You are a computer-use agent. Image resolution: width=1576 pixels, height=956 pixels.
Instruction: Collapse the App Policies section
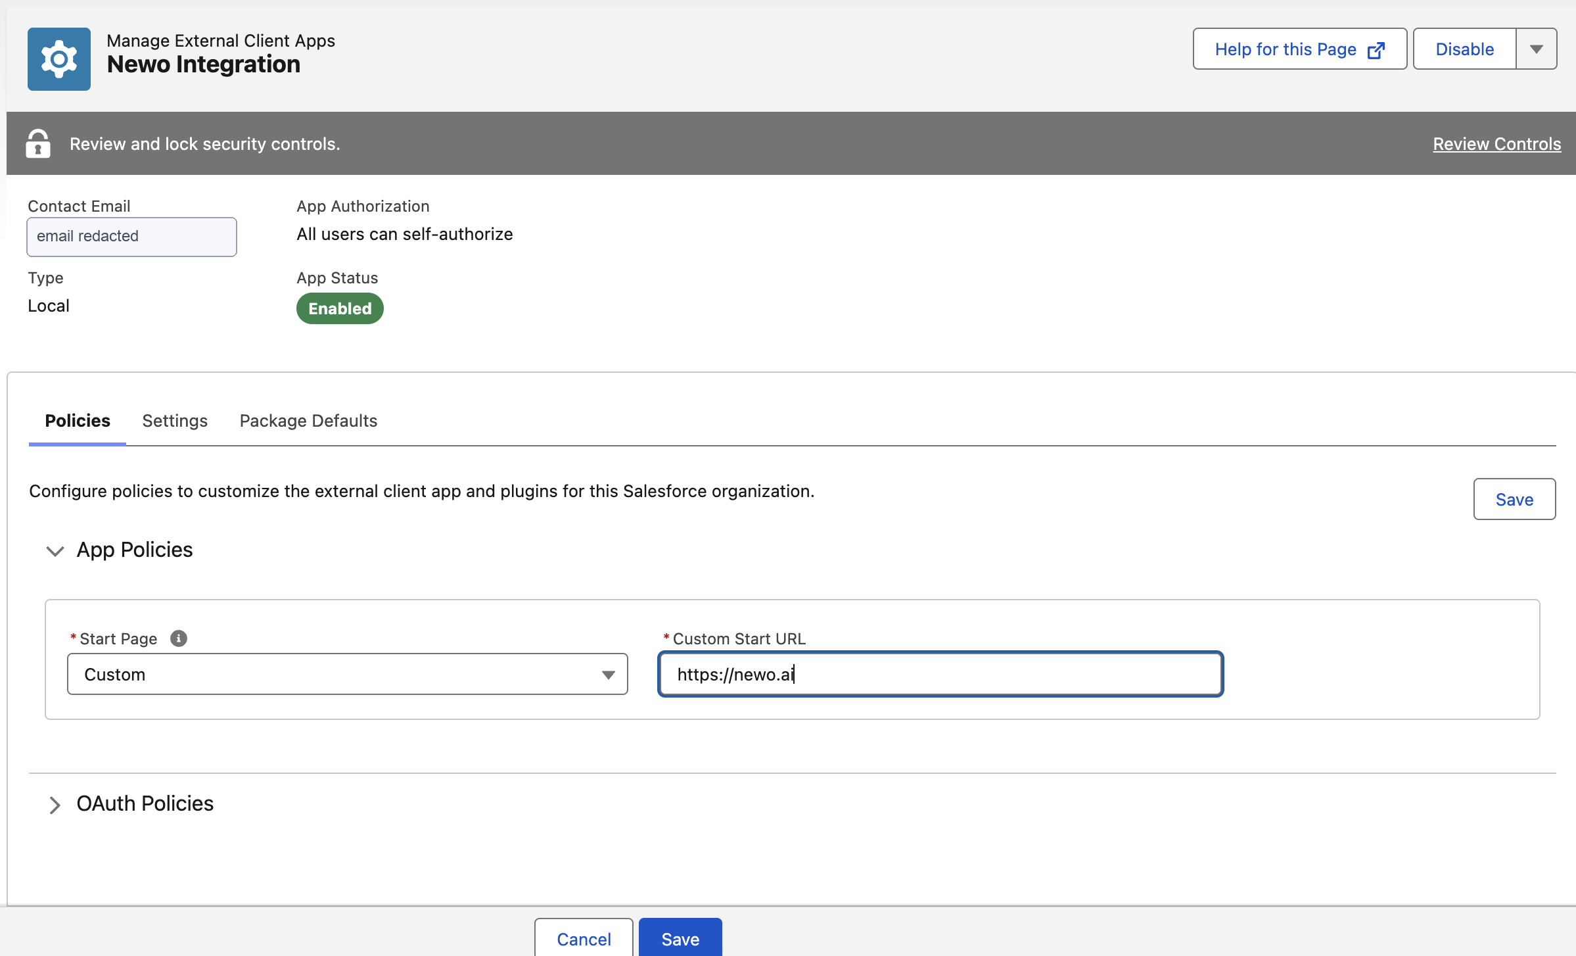click(55, 550)
